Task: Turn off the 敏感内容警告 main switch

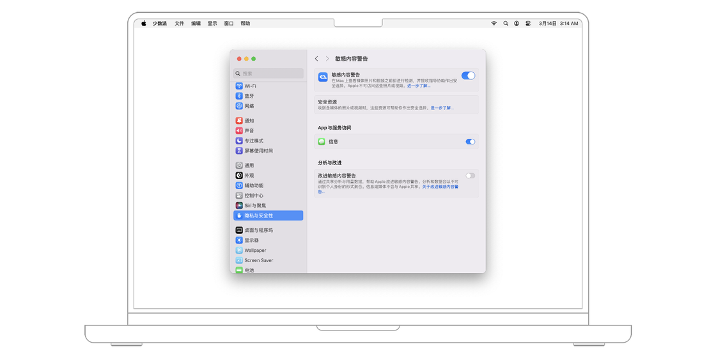Action: coord(468,76)
